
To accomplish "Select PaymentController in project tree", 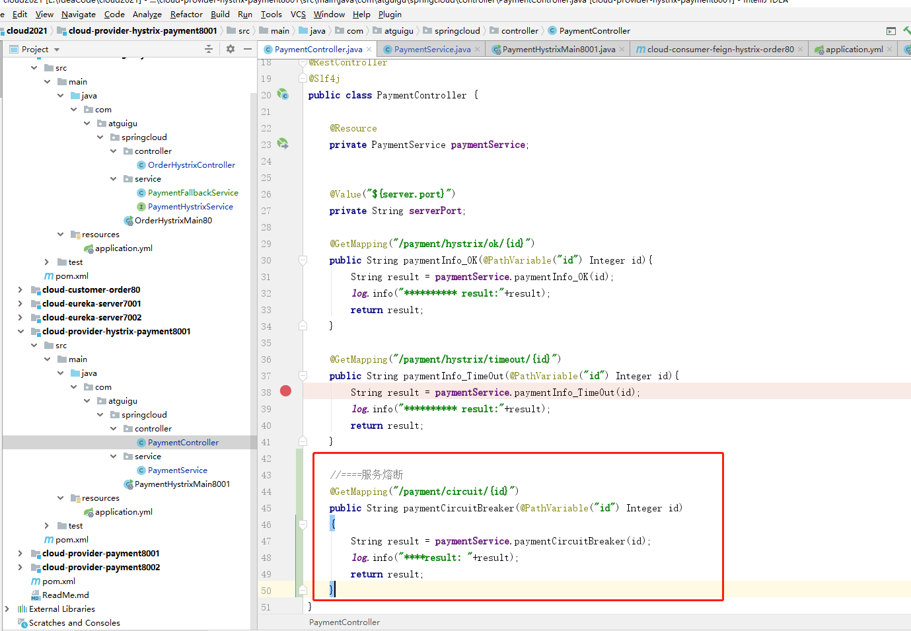I will 183,443.
